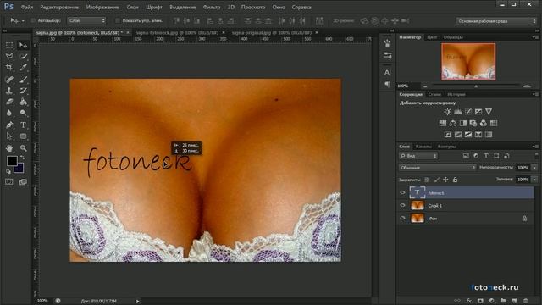
Task: Toggle lock transparent pixels
Action: (x=427, y=180)
